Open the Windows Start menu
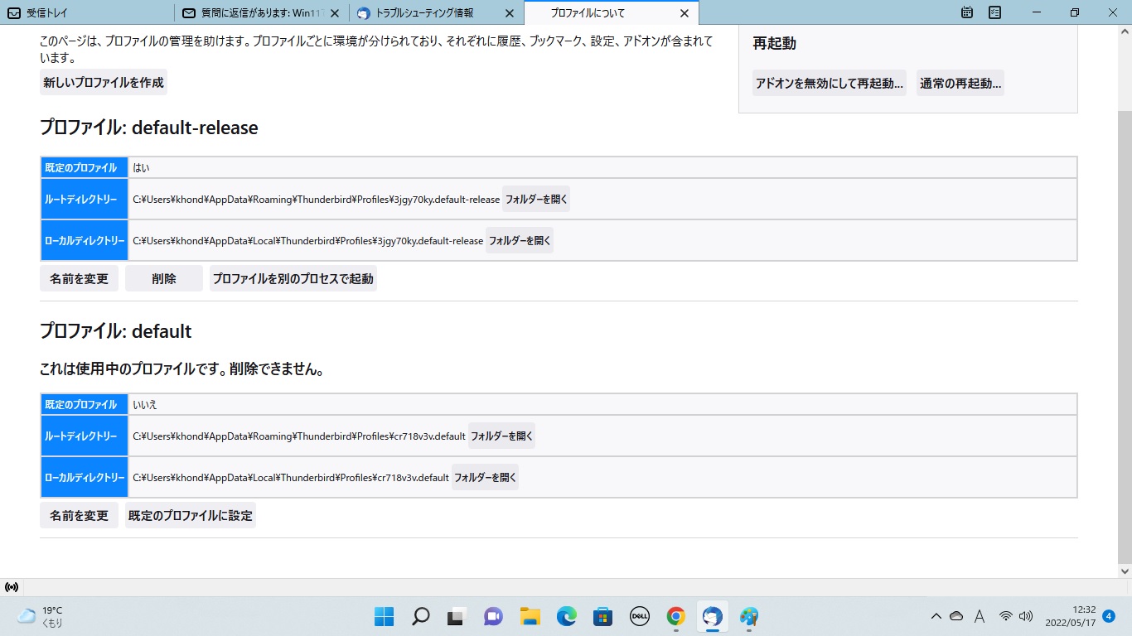This screenshot has width=1132, height=636. [385, 616]
